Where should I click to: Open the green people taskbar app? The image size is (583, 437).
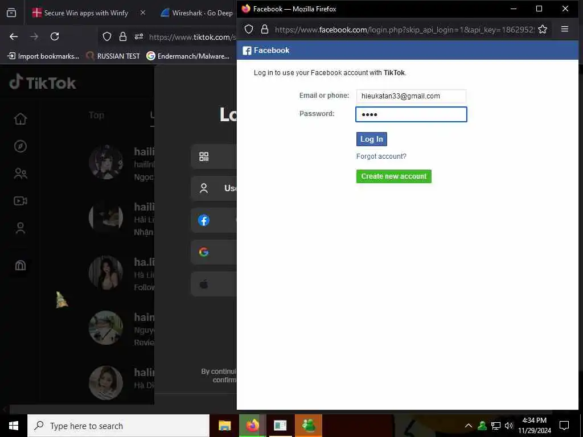click(x=308, y=426)
